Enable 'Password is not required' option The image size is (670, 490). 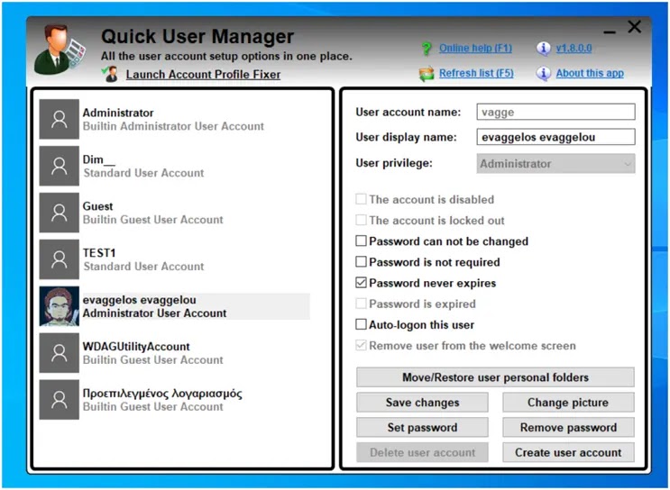coord(361,261)
